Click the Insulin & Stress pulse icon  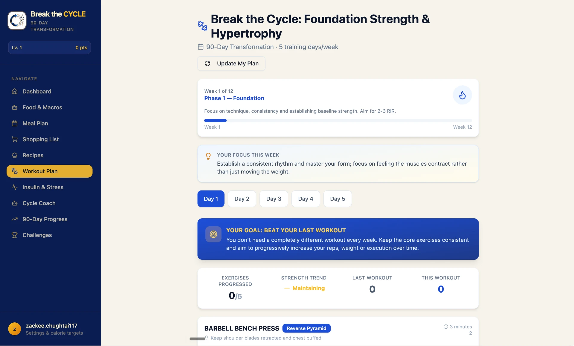[14, 187]
